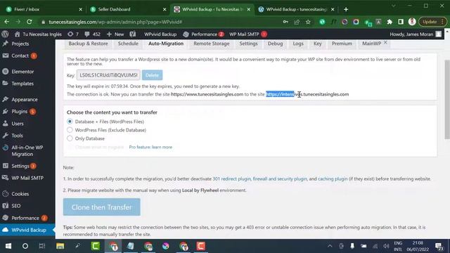Open All-in-One WP Migration in sidebar

[27, 150]
